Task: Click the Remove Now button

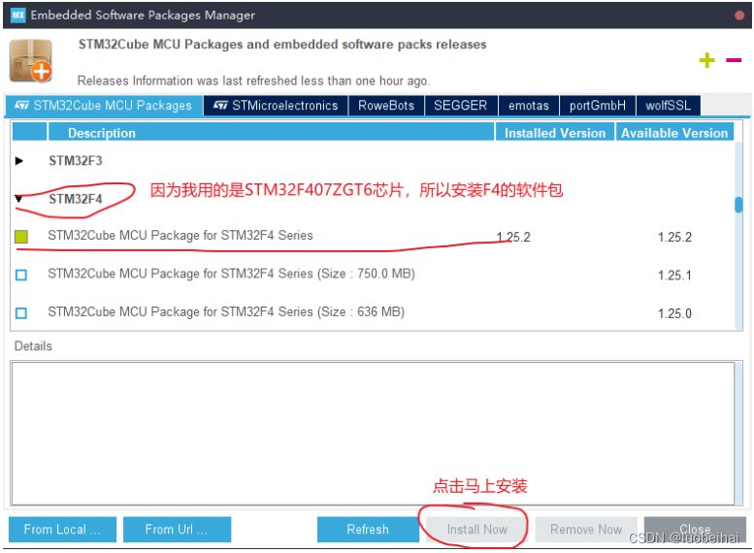Action: coord(586,530)
